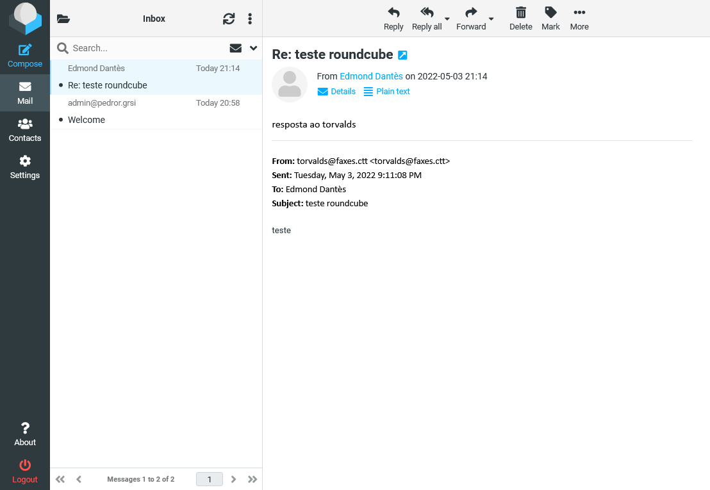710x490 pixels.
Task: Open the envelope message filter dropdown
Action: pos(235,48)
